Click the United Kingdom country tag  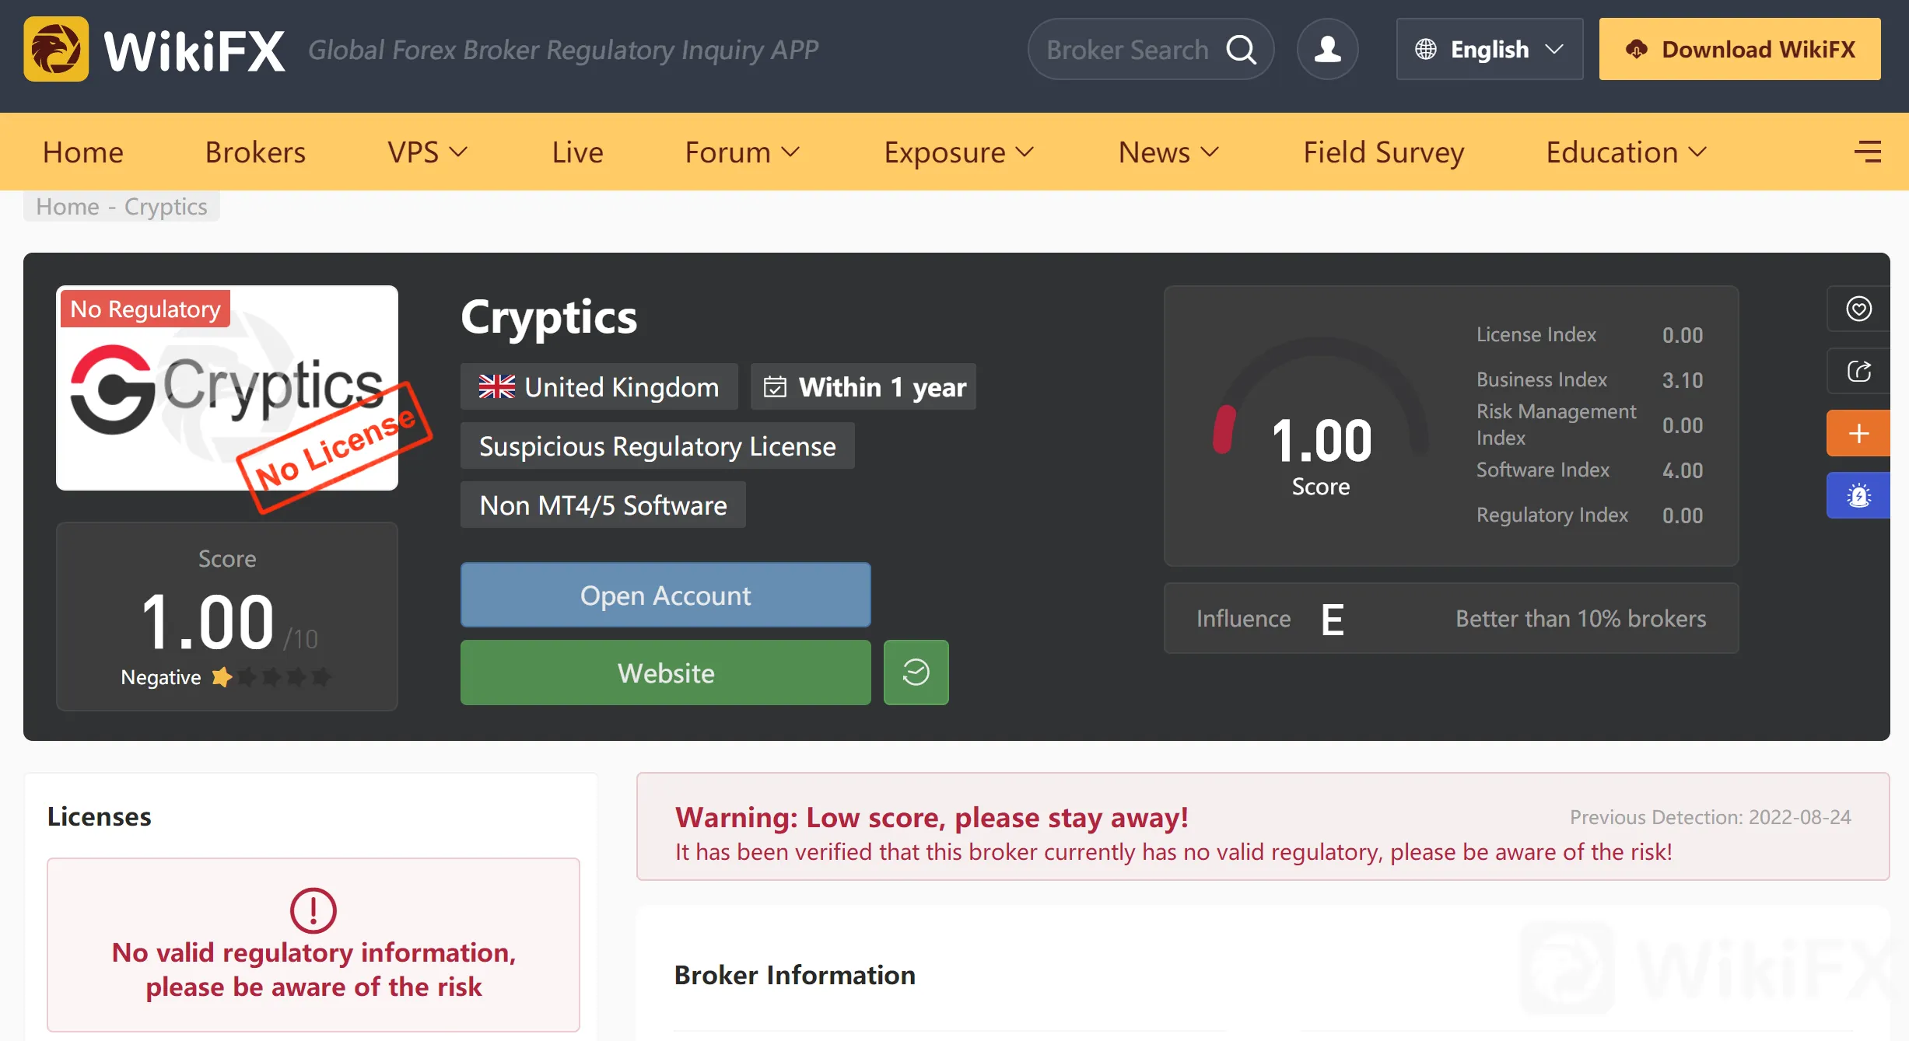[599, 386]
